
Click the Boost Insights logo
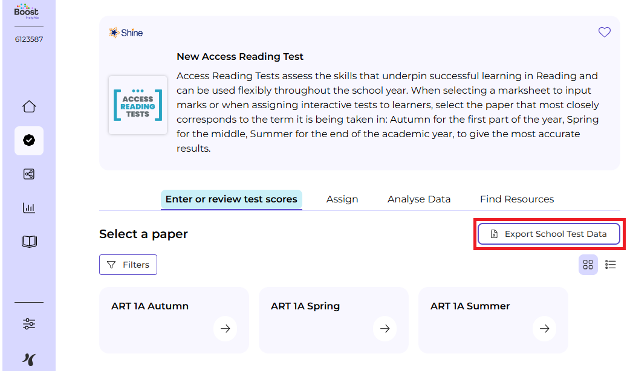tap(27, 13)
